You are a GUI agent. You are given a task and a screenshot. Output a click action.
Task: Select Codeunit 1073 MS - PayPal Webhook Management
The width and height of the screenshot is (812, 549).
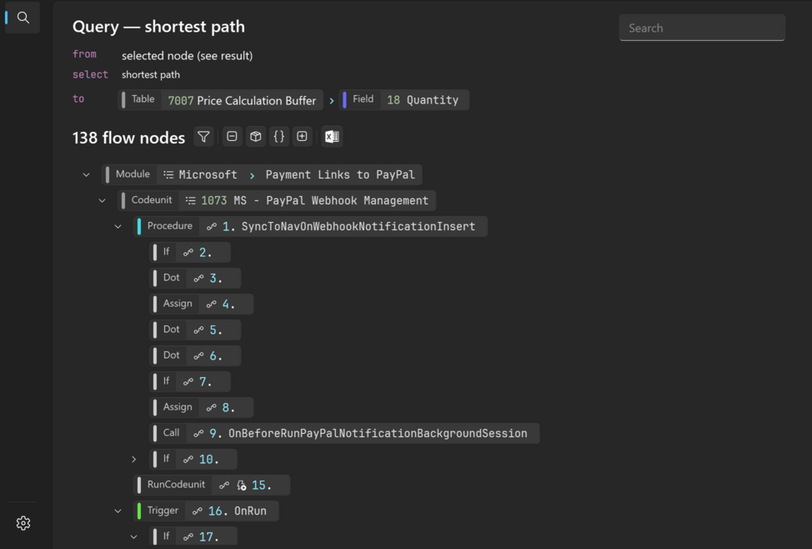[x=277, y=200]
